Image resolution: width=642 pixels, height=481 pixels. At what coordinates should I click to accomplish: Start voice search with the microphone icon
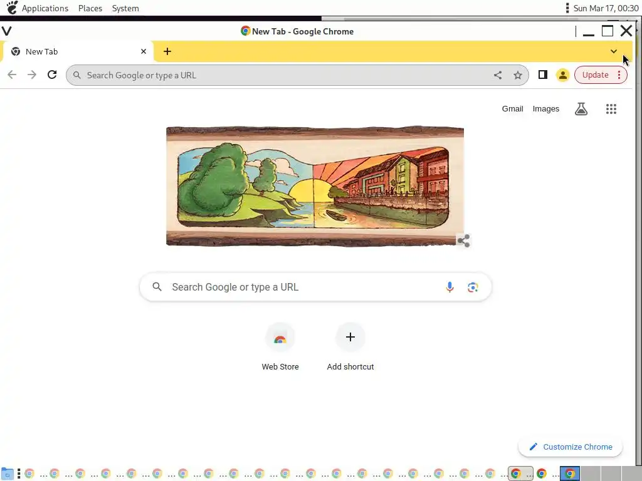pos(450,287)
